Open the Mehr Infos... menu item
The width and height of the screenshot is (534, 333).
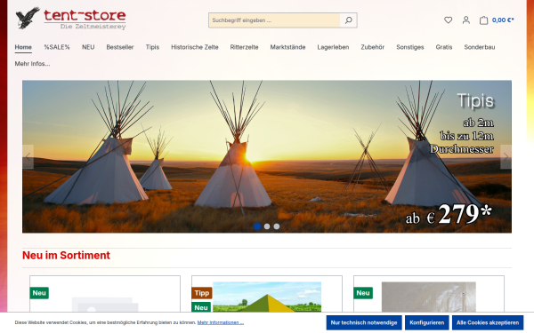(32, 64)
